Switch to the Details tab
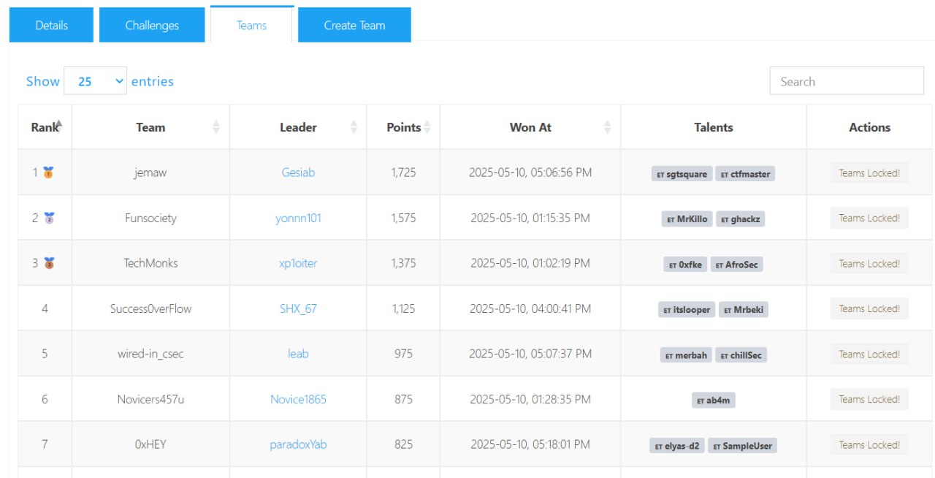 pyautogui.click(x=51, y=26)
